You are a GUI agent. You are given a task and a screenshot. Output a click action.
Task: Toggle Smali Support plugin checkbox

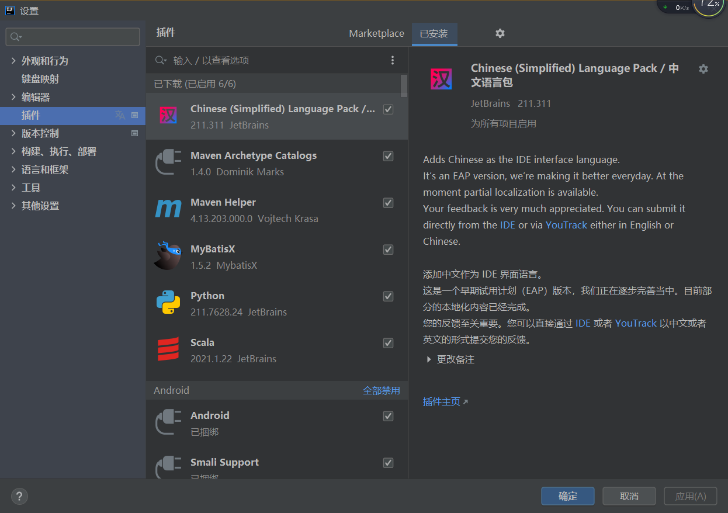coord(388,463)
